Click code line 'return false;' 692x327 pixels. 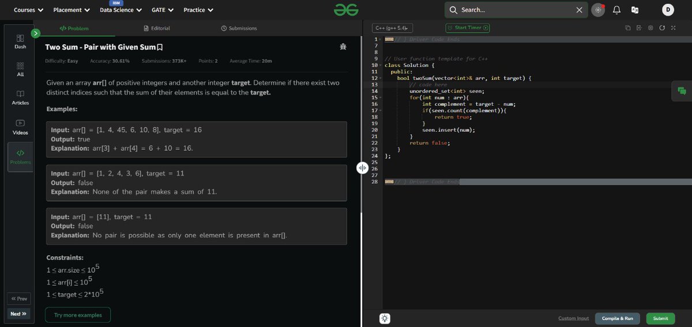coord(429,143)
